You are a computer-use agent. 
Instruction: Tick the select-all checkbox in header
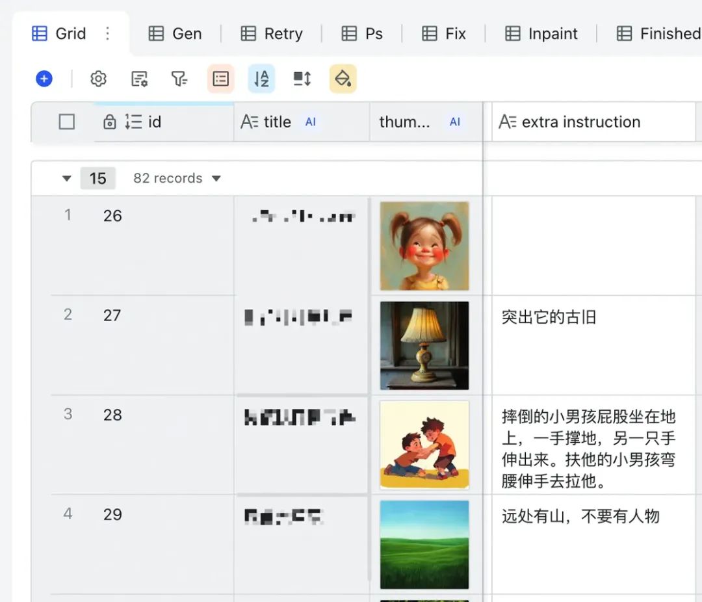(x=67, y=122)
